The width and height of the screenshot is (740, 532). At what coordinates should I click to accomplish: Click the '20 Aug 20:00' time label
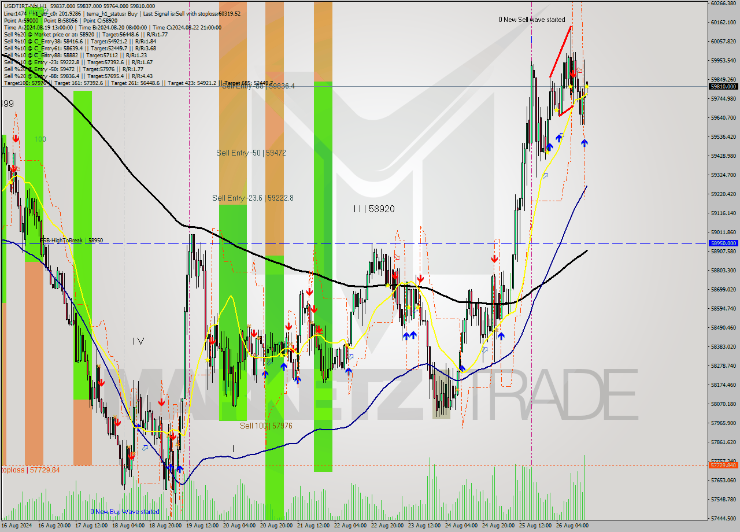tap(276, 526)
